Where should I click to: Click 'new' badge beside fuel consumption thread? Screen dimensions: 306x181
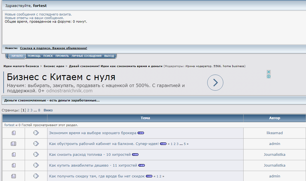(135, 155)
